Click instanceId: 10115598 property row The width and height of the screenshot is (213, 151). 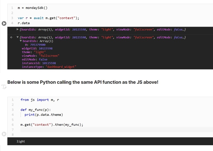(x=39, y=63)
